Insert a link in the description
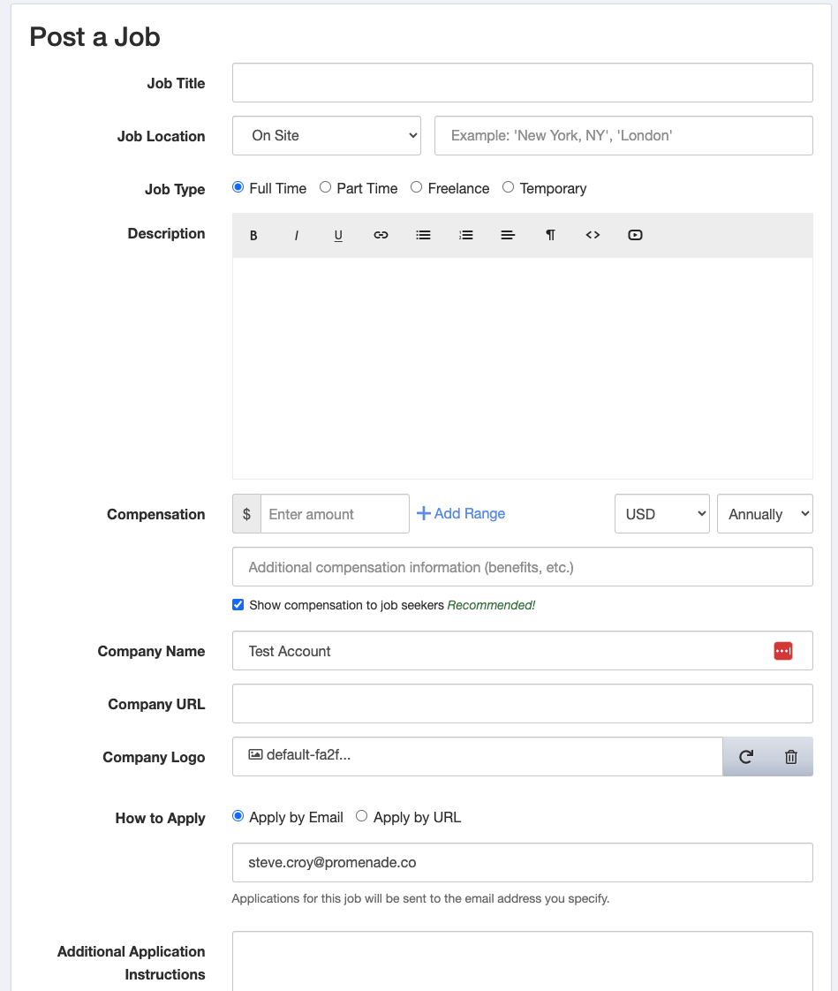The height and width of the screenshot is (991, 838). click(x=381, y=235)
